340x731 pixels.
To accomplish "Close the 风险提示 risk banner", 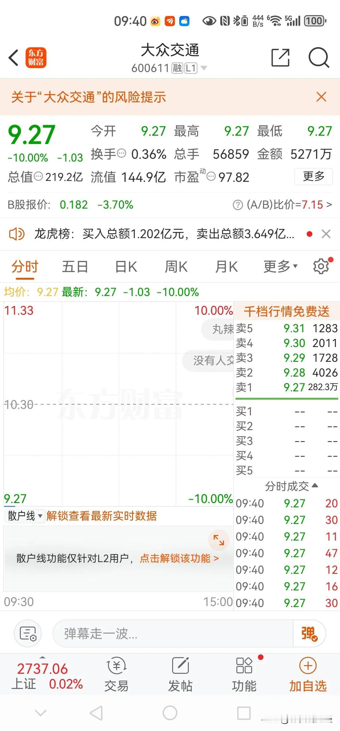I will click(321, 97).
